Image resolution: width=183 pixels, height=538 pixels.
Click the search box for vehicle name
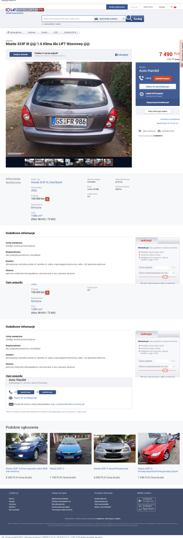click(x=67, y=19)
